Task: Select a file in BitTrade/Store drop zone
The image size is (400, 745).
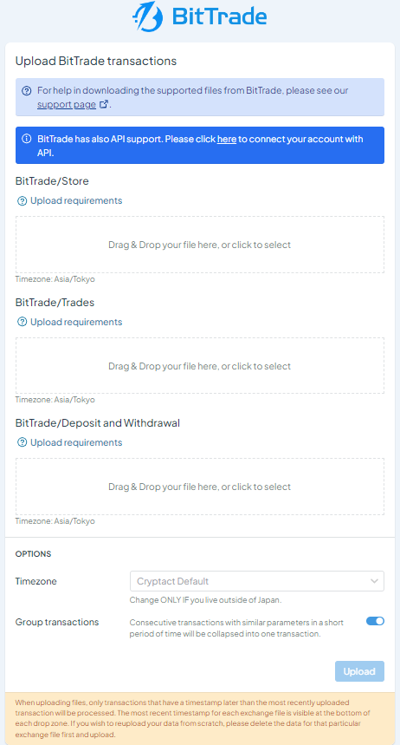Action: [x=200, y=245]
